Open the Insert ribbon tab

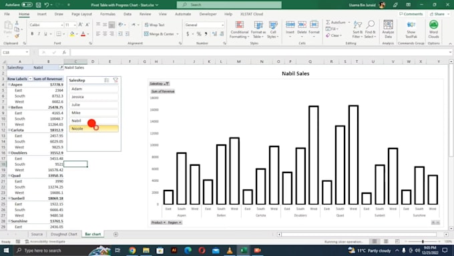click(41, 14)
